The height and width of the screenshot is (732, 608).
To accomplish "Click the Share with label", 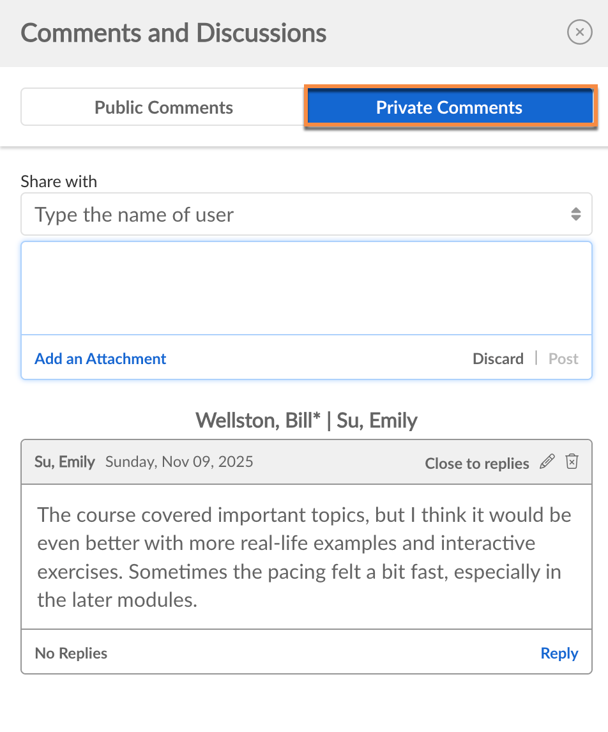I will point(59,181).
